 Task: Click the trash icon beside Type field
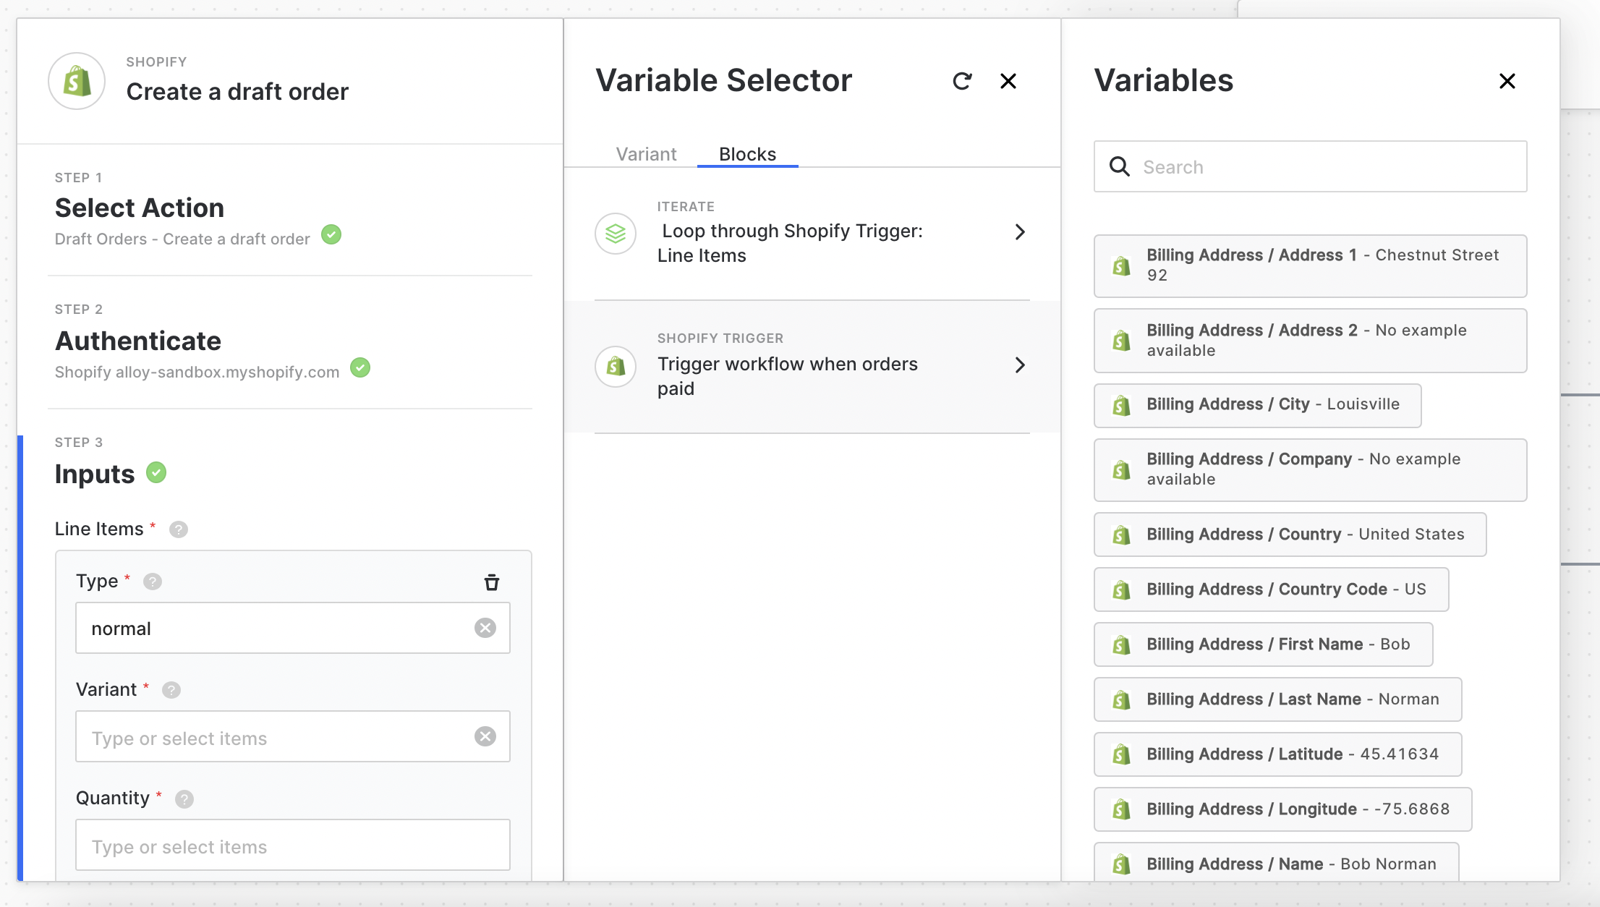(492, 582)
